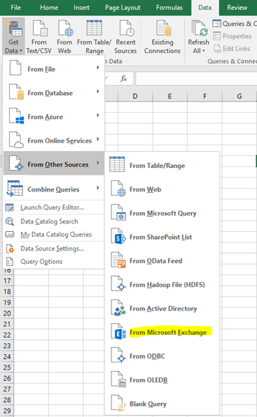Expand the From File submenu arrow
This screenshot has width=257, height=417.
pyautogui.click(x=98, y=67)
